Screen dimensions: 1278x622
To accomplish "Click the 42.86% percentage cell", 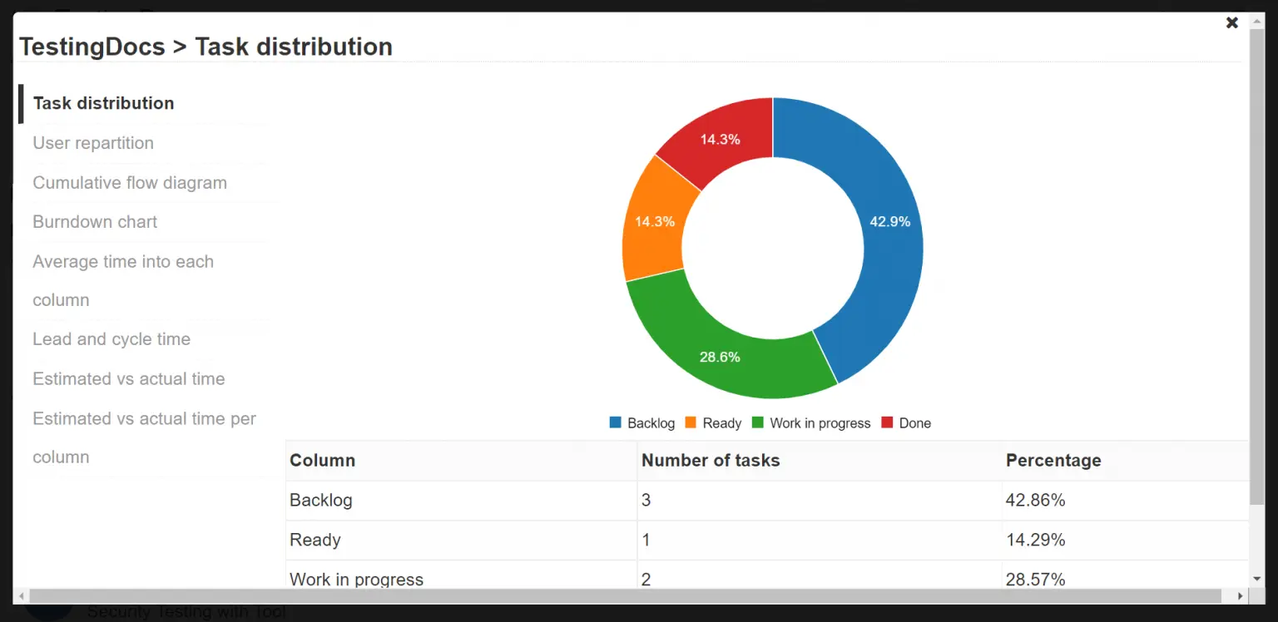I will pyautogui.click(x=1126, y=501).
